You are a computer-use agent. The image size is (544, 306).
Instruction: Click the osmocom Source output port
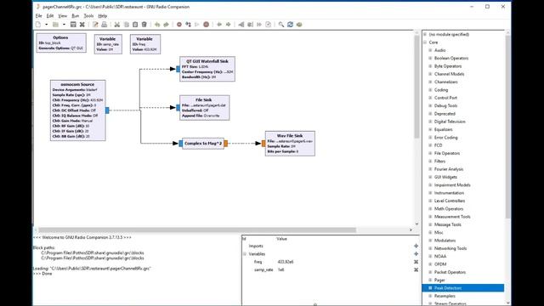click(x=107, y=110)
